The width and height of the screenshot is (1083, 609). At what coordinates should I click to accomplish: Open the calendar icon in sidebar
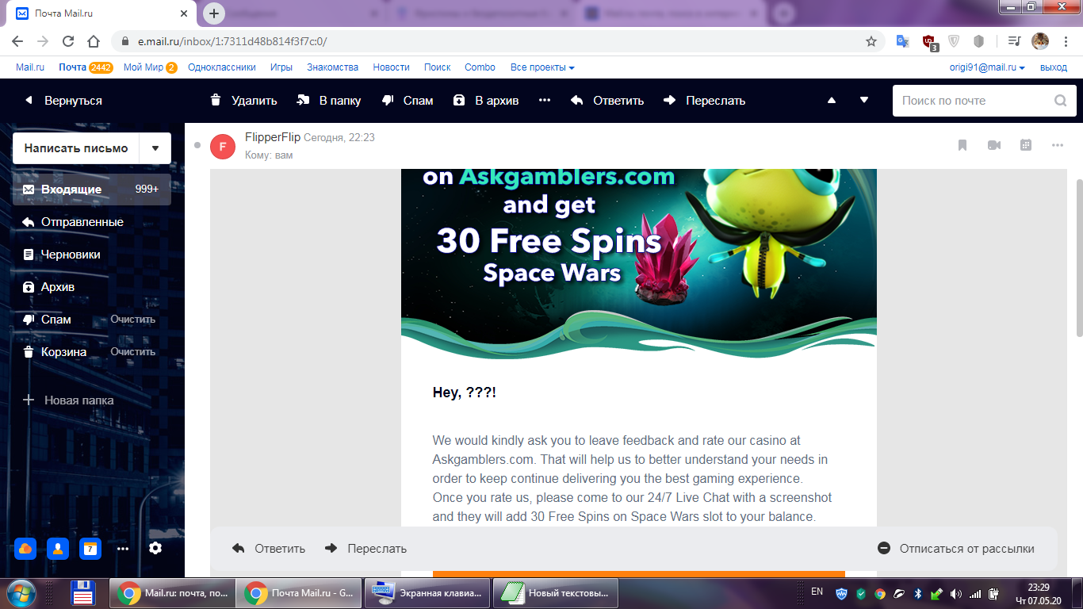[x=90, y=548]
